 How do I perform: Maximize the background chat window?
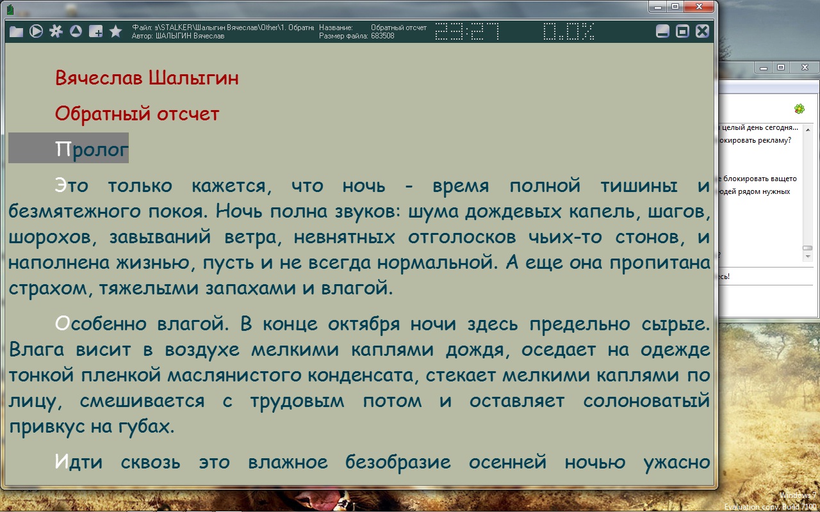[x=780, y=67]
